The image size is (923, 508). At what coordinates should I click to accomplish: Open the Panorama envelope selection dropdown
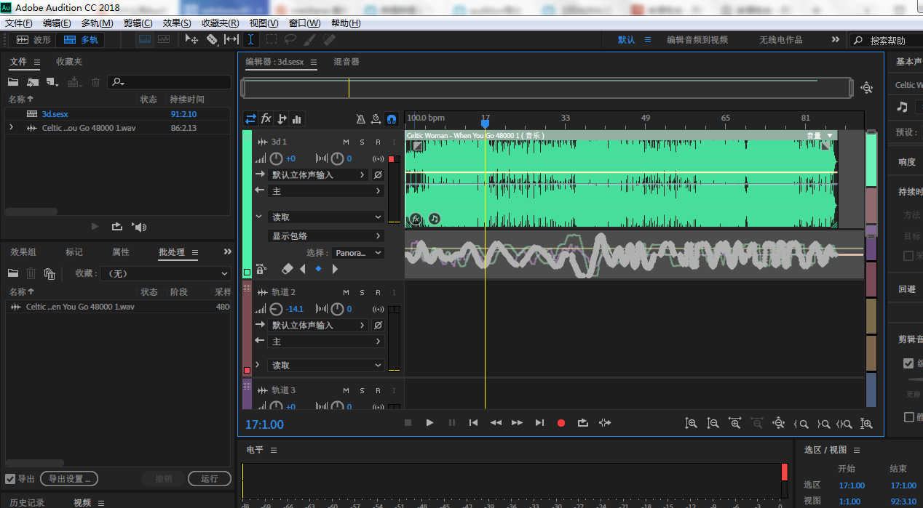tap(358, 253)
